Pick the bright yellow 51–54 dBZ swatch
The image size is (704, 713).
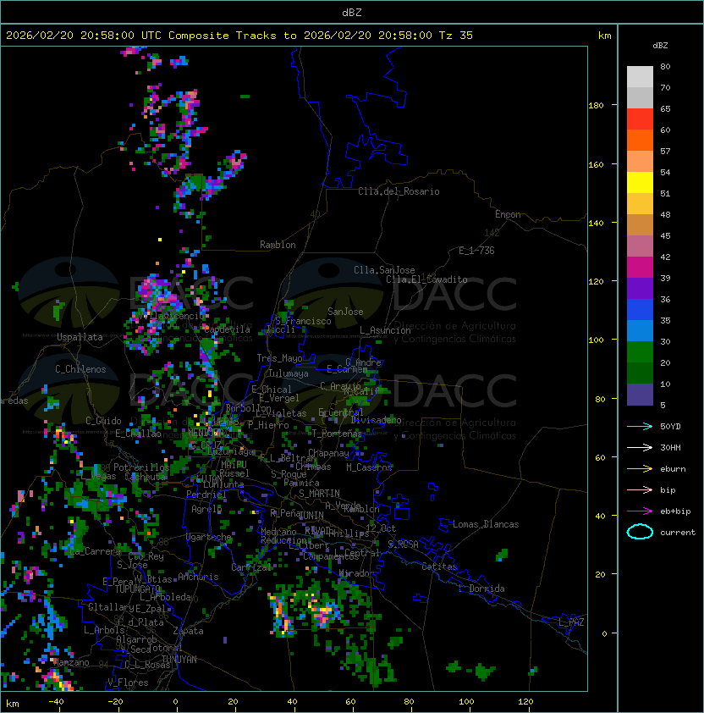coord(640,182)
